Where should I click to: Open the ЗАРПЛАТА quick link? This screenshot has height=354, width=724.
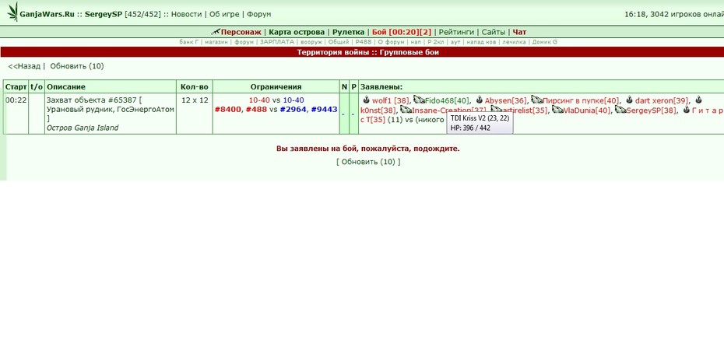(x=276, y=42)
